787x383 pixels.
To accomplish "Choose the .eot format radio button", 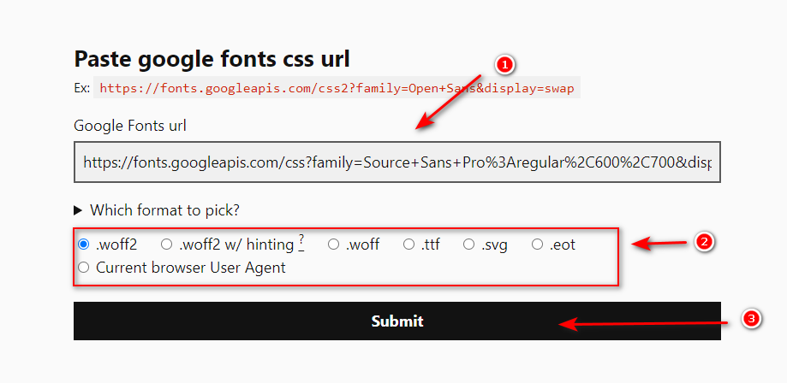I will click(538, 245).
